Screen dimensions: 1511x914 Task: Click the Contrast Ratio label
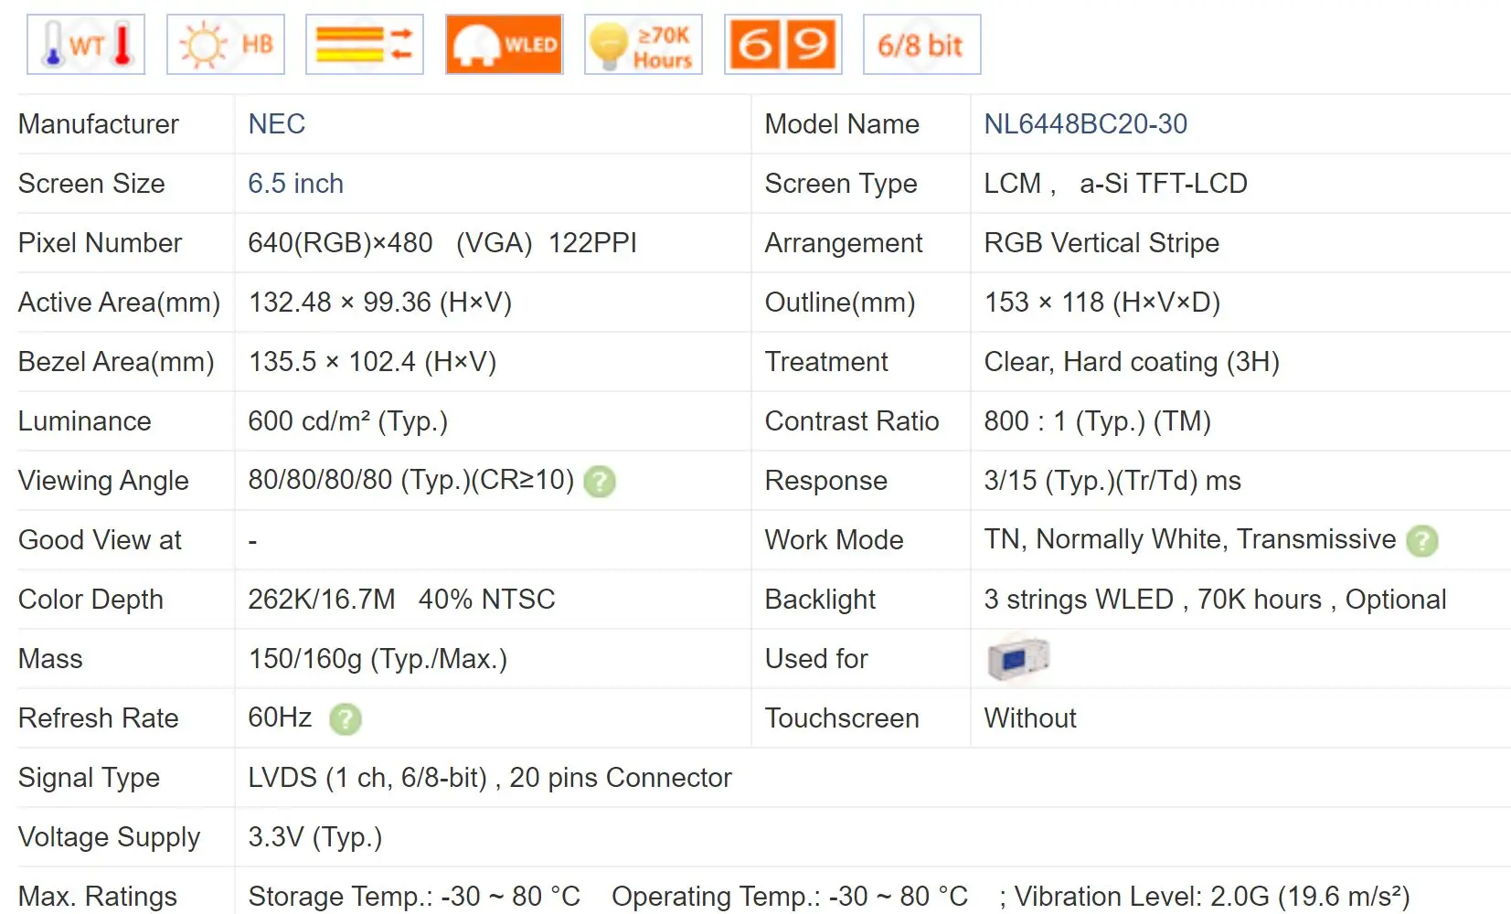click(x=852, y=421)
